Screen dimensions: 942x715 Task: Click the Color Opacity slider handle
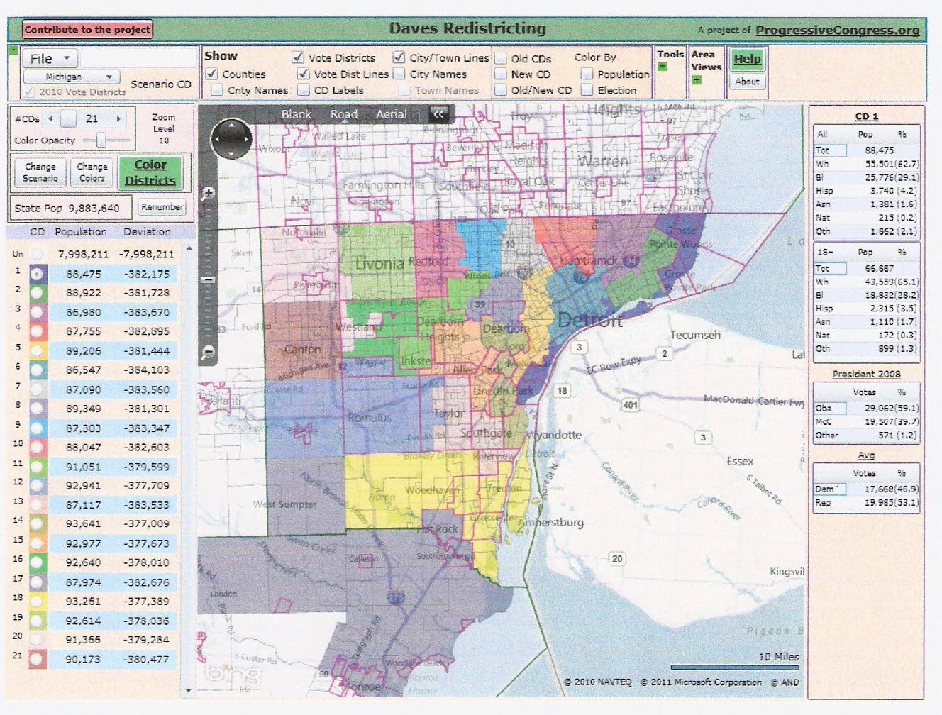(101, 140)
